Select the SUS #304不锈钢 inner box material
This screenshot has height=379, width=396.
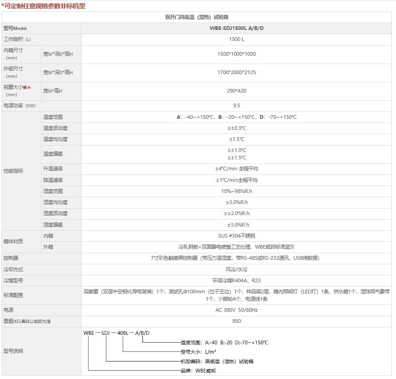coord(236,236)
